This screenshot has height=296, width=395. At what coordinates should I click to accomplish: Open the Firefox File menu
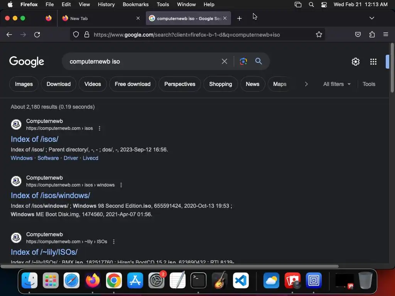click(x=49, y=5)
